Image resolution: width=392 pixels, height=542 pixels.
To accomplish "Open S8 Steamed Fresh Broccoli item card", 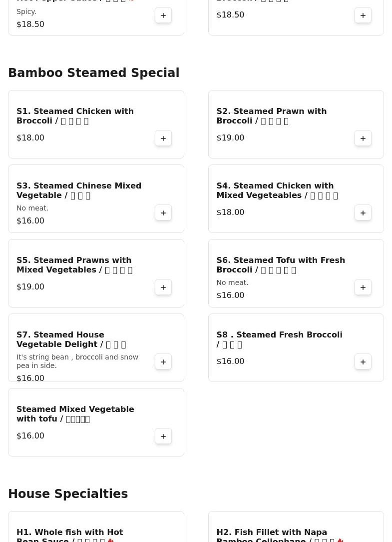I will [x=296, y=347].
